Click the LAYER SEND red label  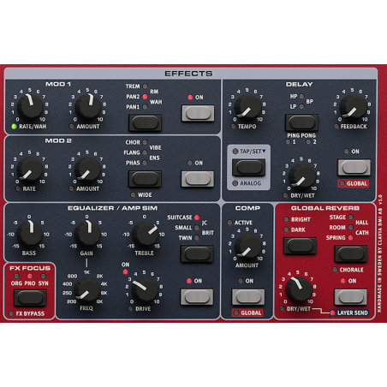[x=349, y=313]
